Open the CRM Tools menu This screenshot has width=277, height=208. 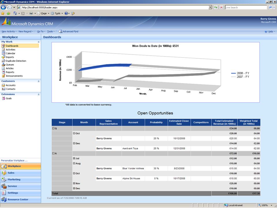[51, 31]
